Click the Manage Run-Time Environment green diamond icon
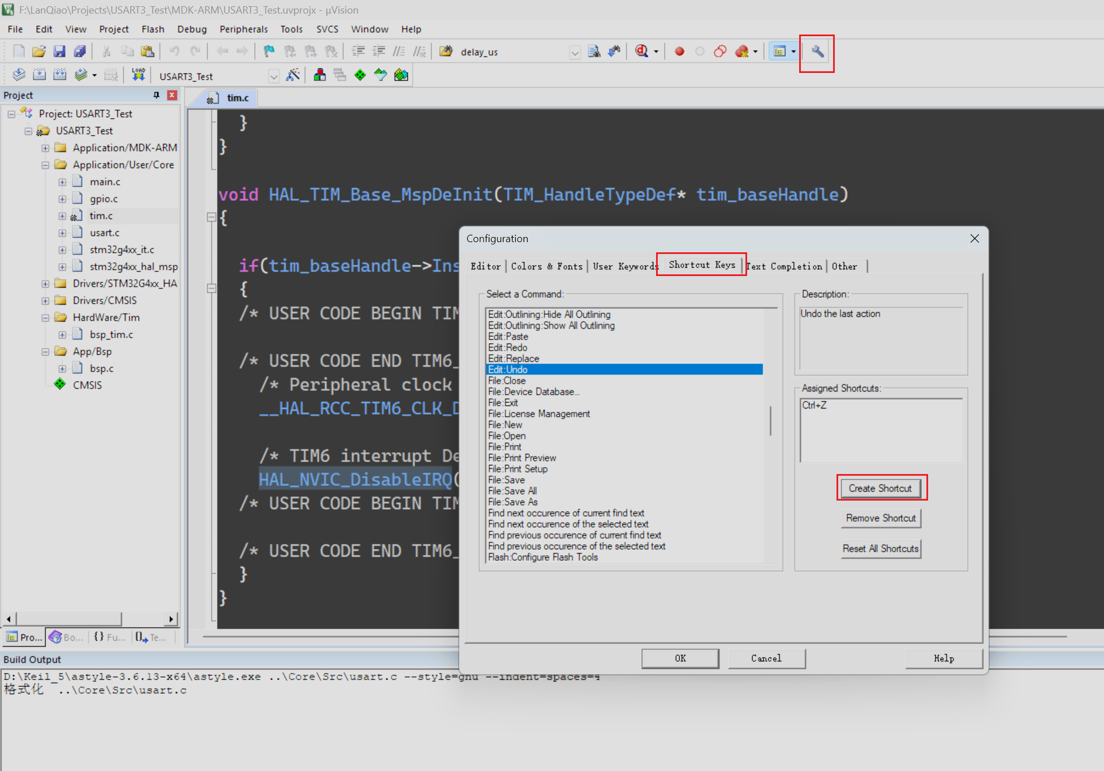Image resolution: width=1104 pixels, height=771 pixels. pyautogui.click(x=360, y=75)
